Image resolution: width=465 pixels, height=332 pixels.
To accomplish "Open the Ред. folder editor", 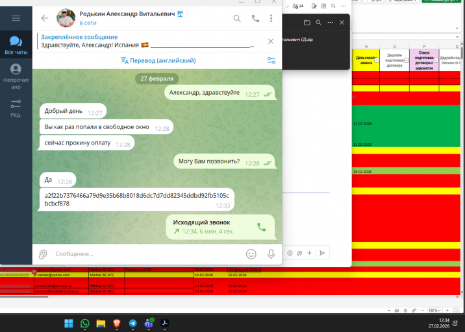I will 16,108.
